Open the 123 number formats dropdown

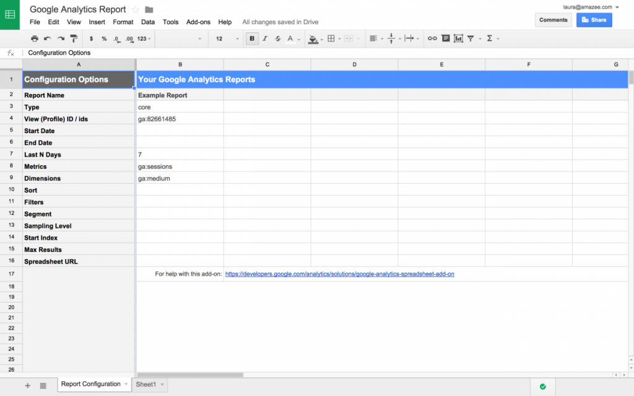144,38
